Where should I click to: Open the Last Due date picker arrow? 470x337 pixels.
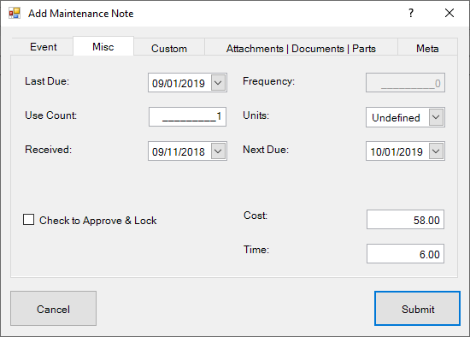(218, 83)
